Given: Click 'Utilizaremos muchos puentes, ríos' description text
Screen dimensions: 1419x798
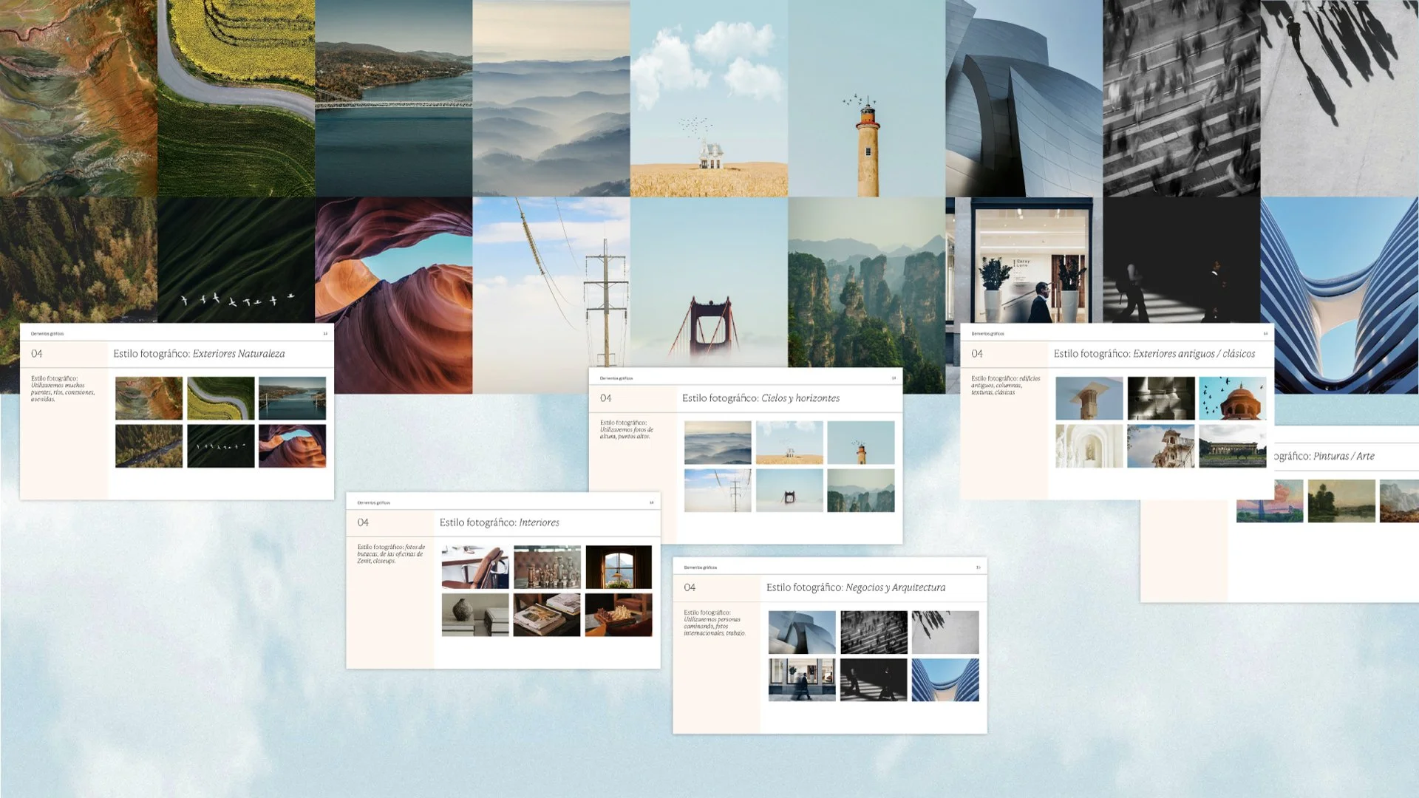Looking at the screenshot, I should click(x=63, y=389).
